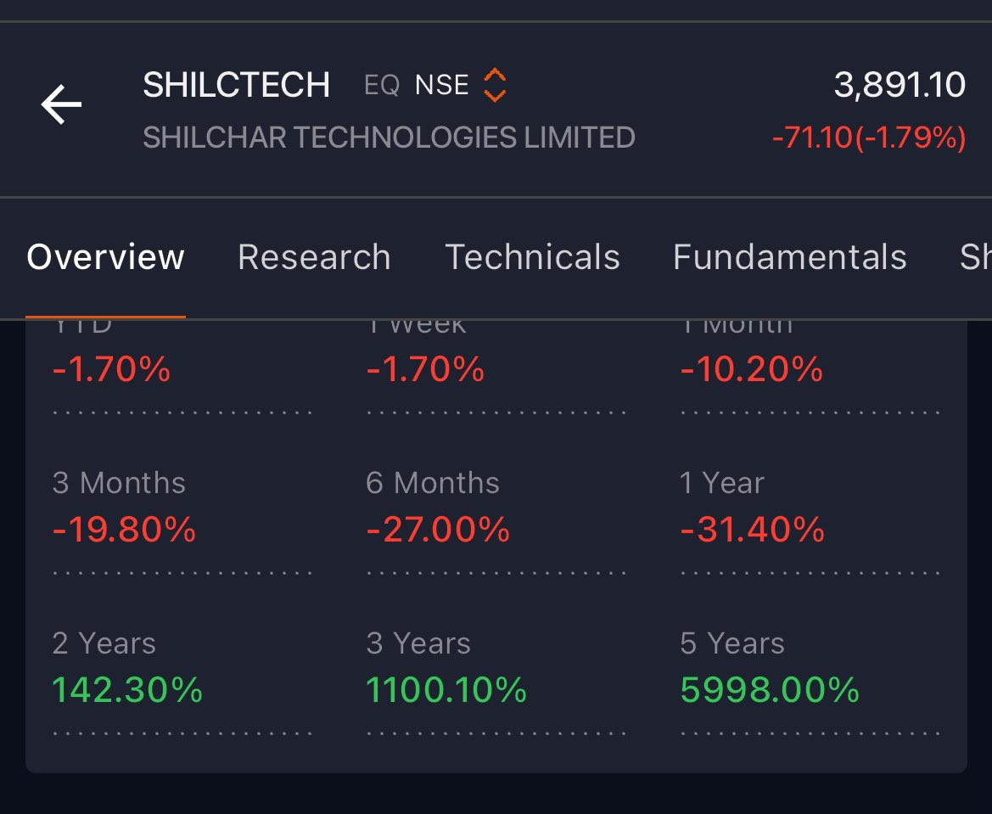Tap the 2 Years return of 142.30%
The image size is (992, 814).
pyautogui.click(x=127, y=689)
